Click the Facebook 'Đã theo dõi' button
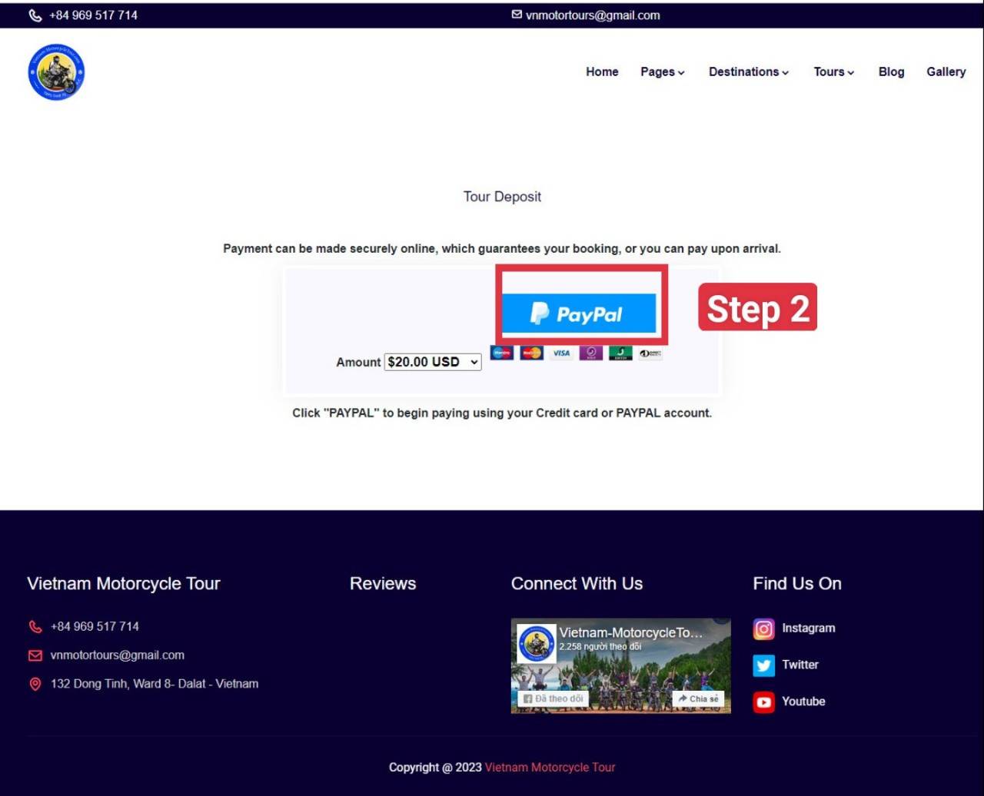The height and width of the screenshot is (796, 984). 553,698
